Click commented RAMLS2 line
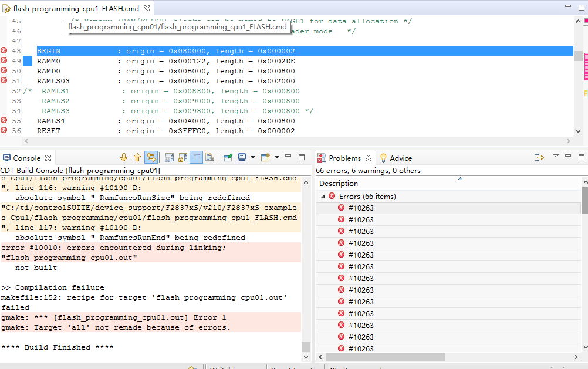588x369 pixels. 171,101
